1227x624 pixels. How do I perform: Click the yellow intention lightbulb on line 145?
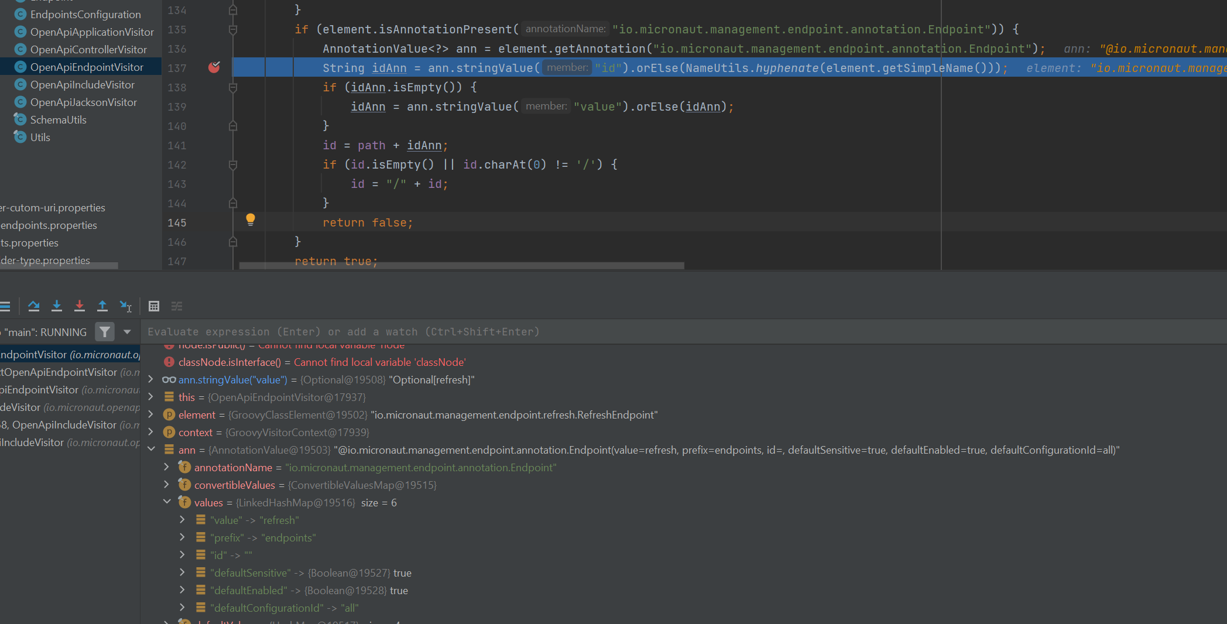(x=251, y=220)
